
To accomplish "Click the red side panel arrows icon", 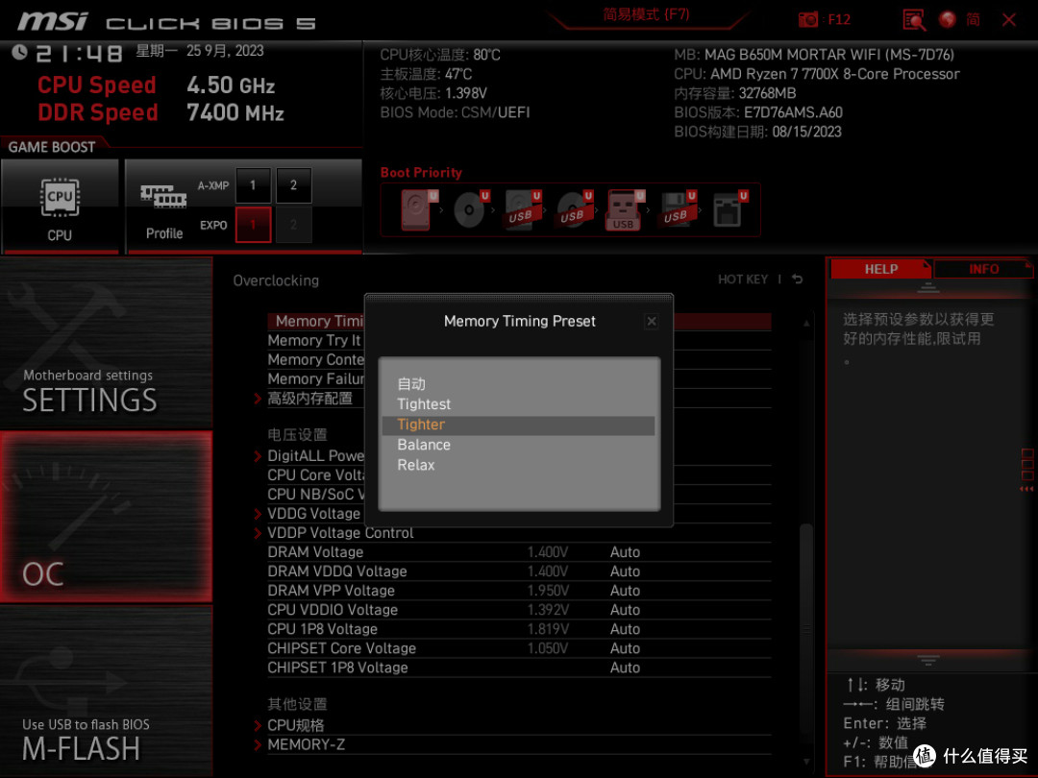I will (x=1026, y=489).
